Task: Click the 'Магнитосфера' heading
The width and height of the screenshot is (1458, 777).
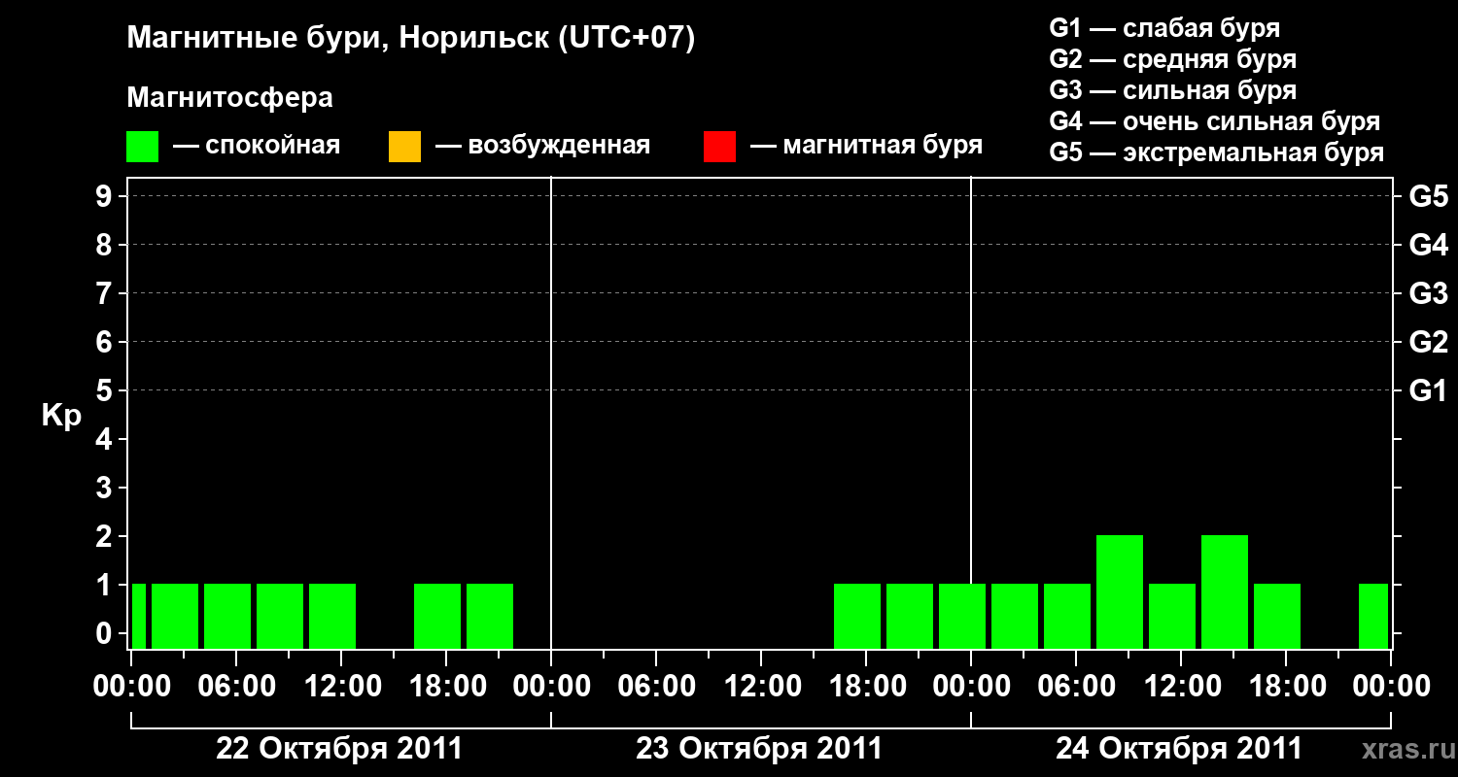Action: coord(230,98)
